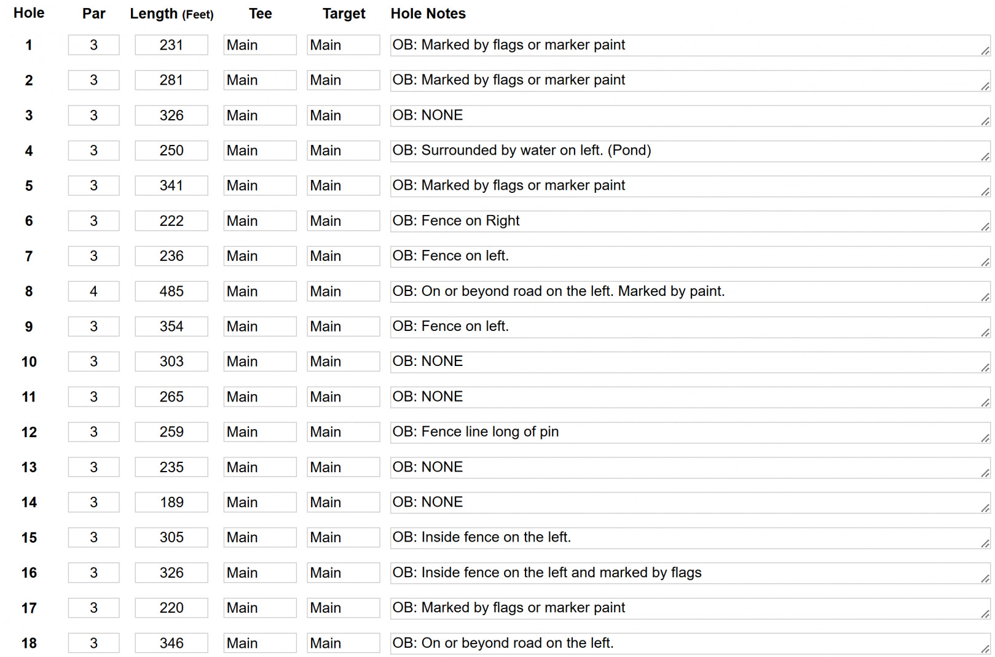Select the hole 12 notes about fence line
Image resolution: width=995 pixels, height=657 pixels.
coord(690,432)
